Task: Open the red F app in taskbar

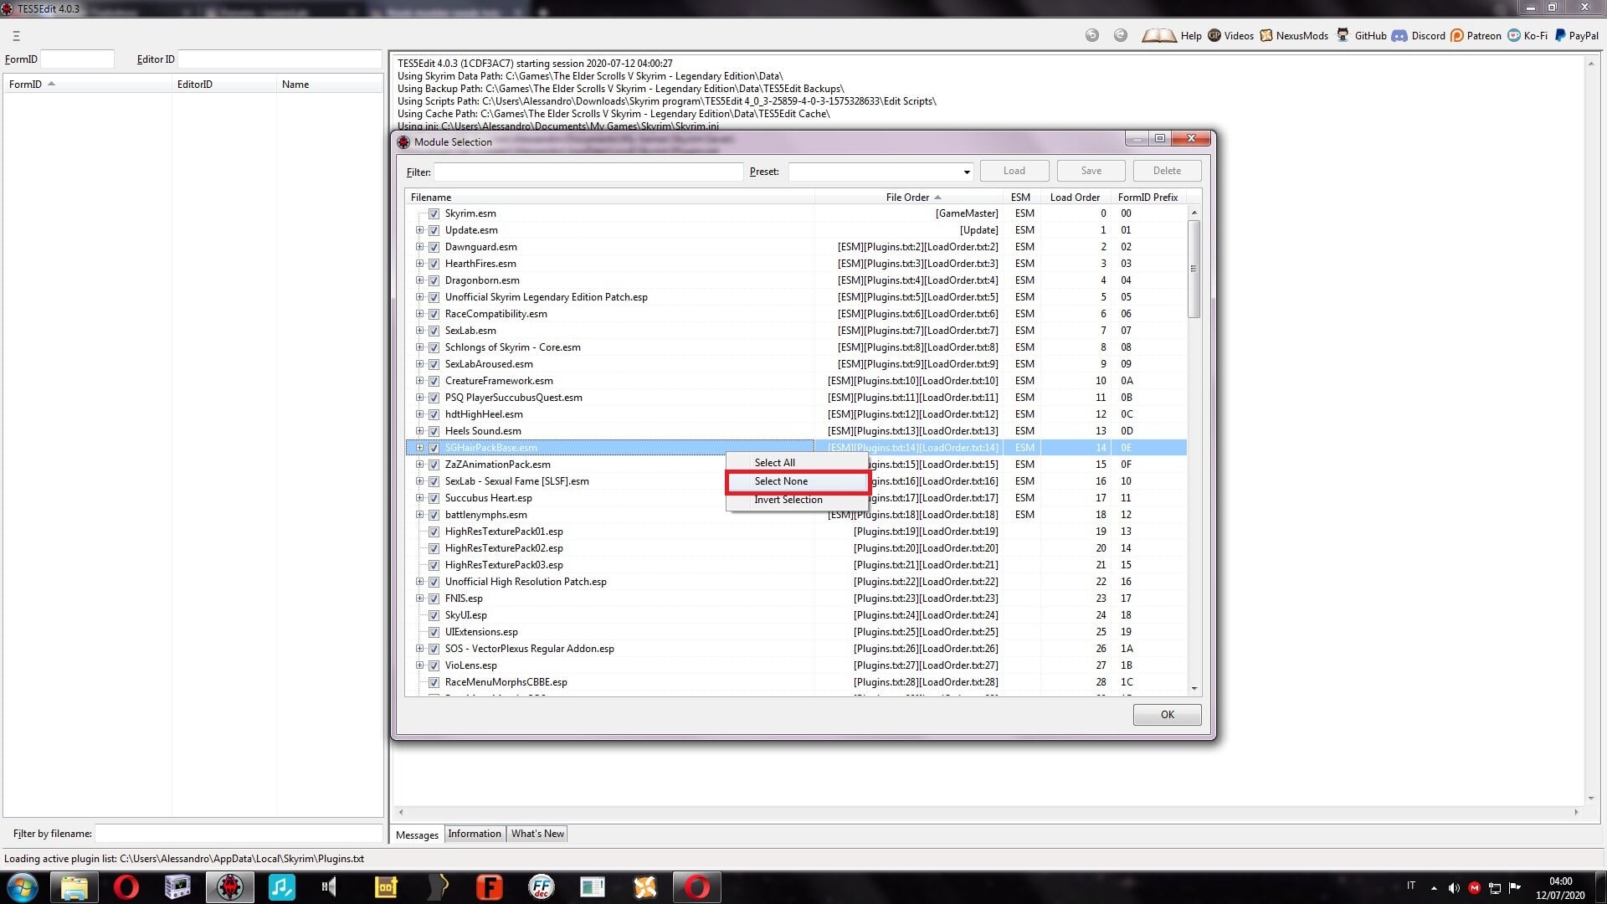Action: [490, 887]
